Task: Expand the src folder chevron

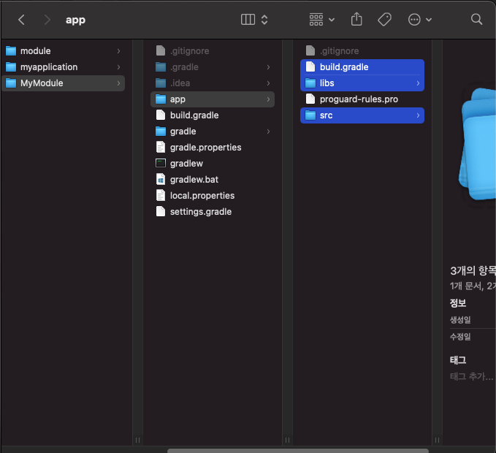Action: tap(418, 115)
